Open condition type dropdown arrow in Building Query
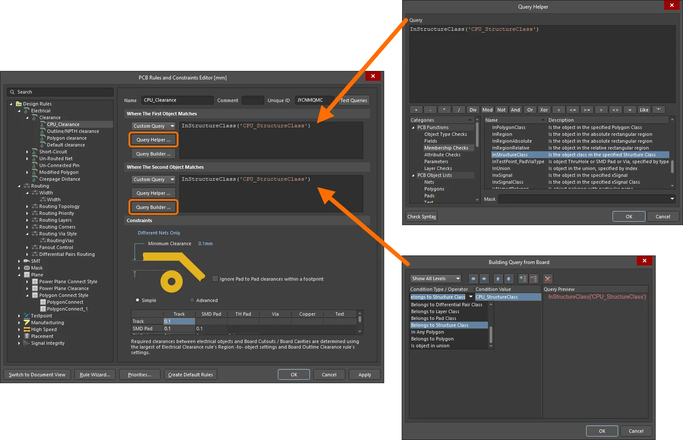This screenshot has width=683, height=440. click(471, 297)
